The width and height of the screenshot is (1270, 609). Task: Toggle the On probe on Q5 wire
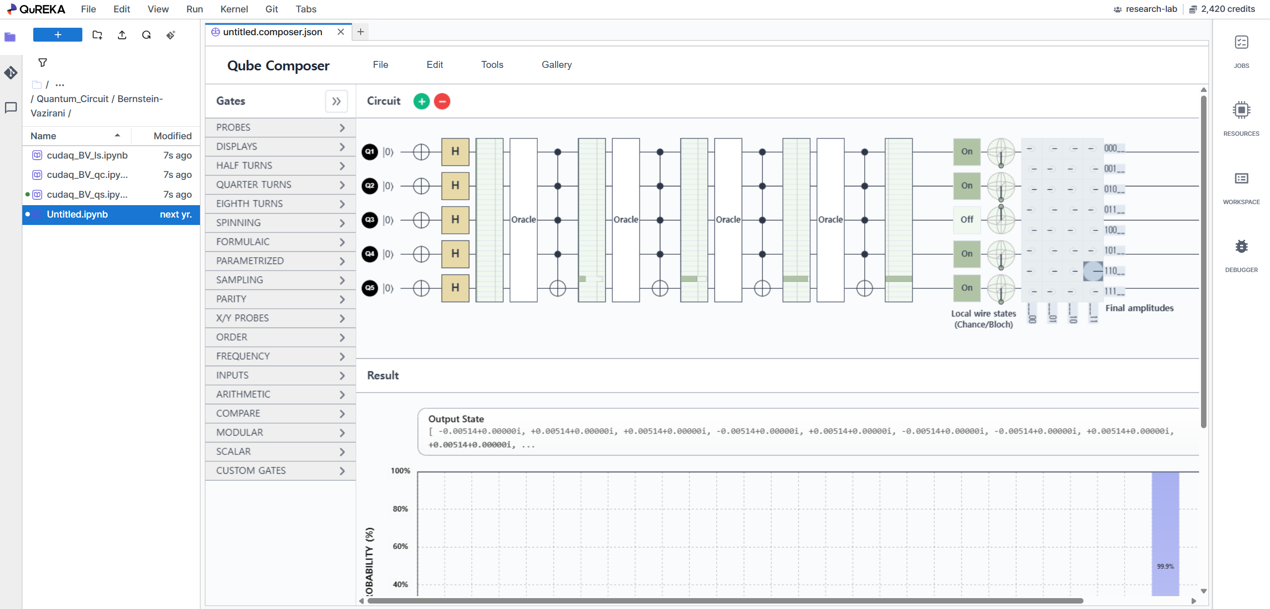click(966, 288)
